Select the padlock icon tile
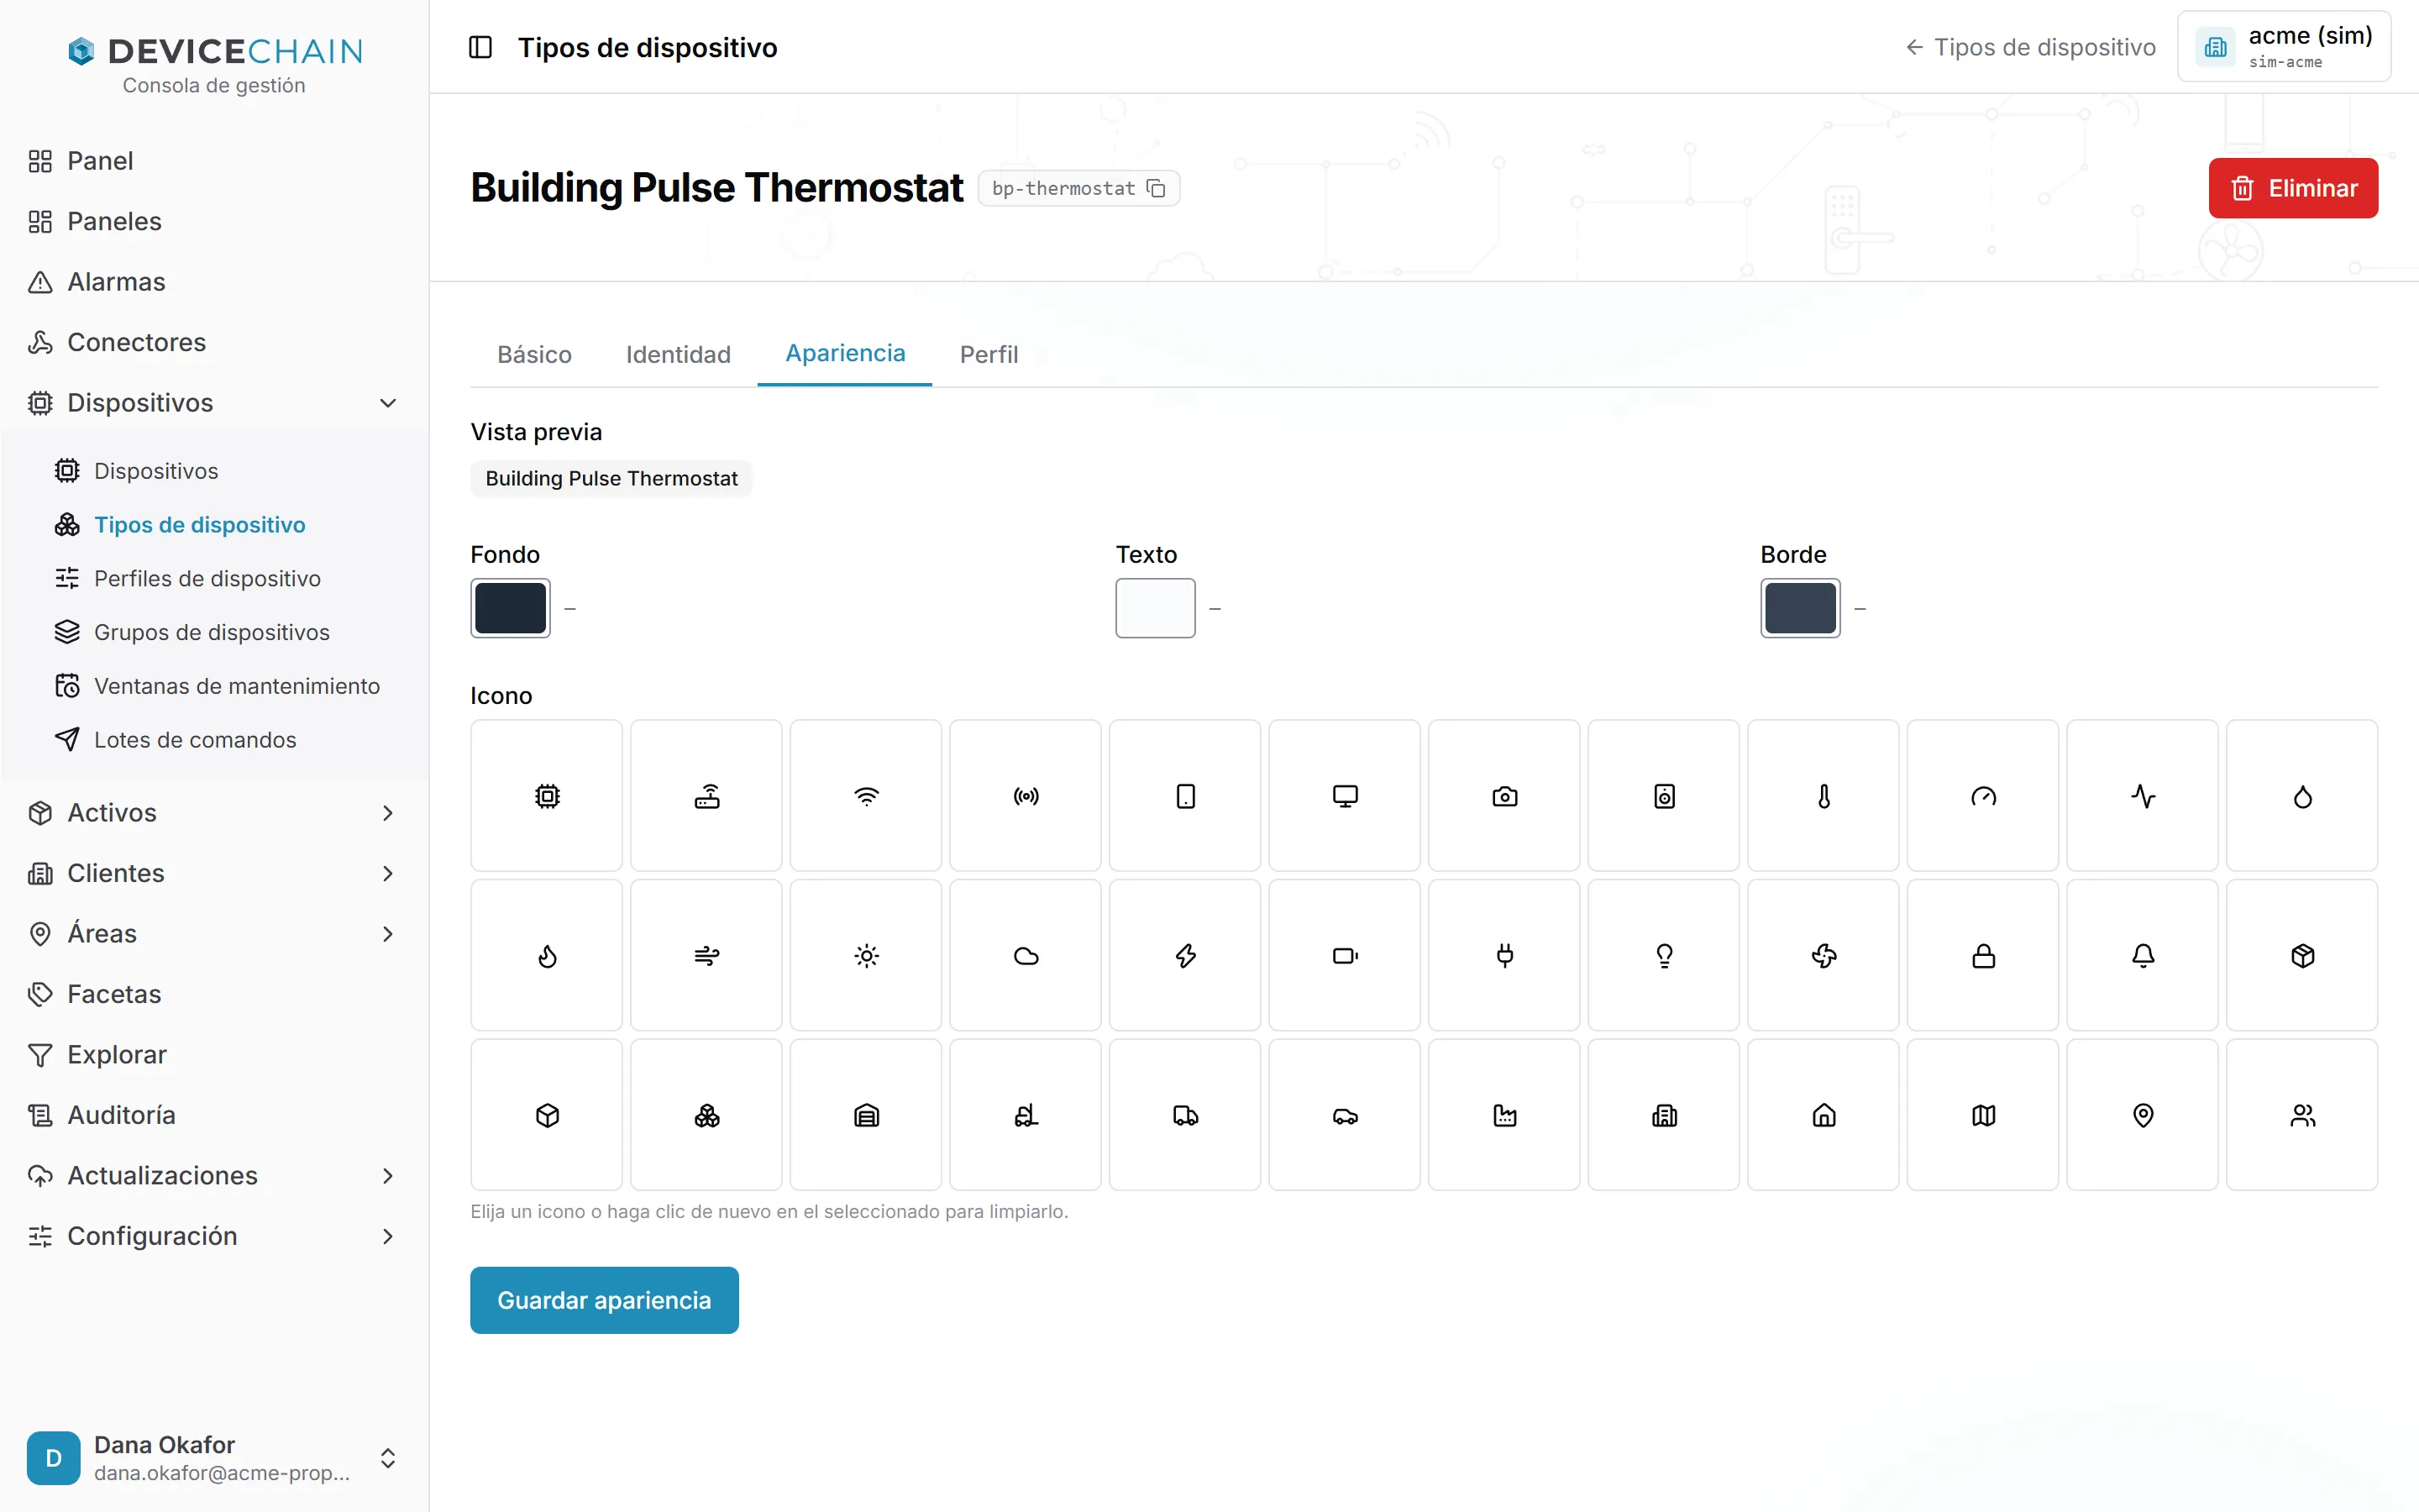 pyautogui.click(x=1983, y=956)
